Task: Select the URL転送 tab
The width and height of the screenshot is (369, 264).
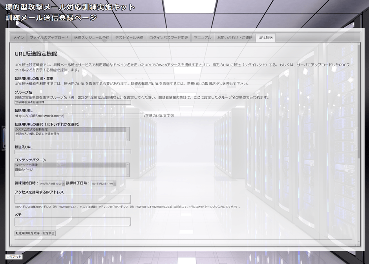Action: point(265,38)
